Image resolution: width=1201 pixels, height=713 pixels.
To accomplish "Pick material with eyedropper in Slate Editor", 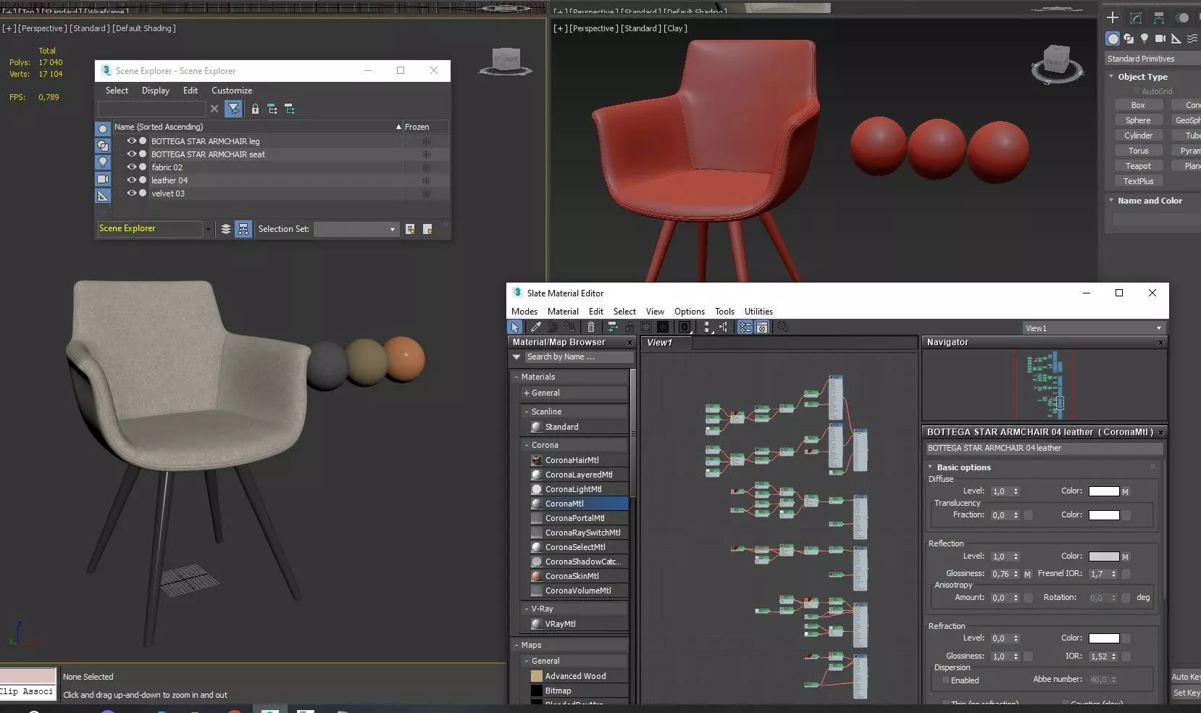I will (535, 328).
